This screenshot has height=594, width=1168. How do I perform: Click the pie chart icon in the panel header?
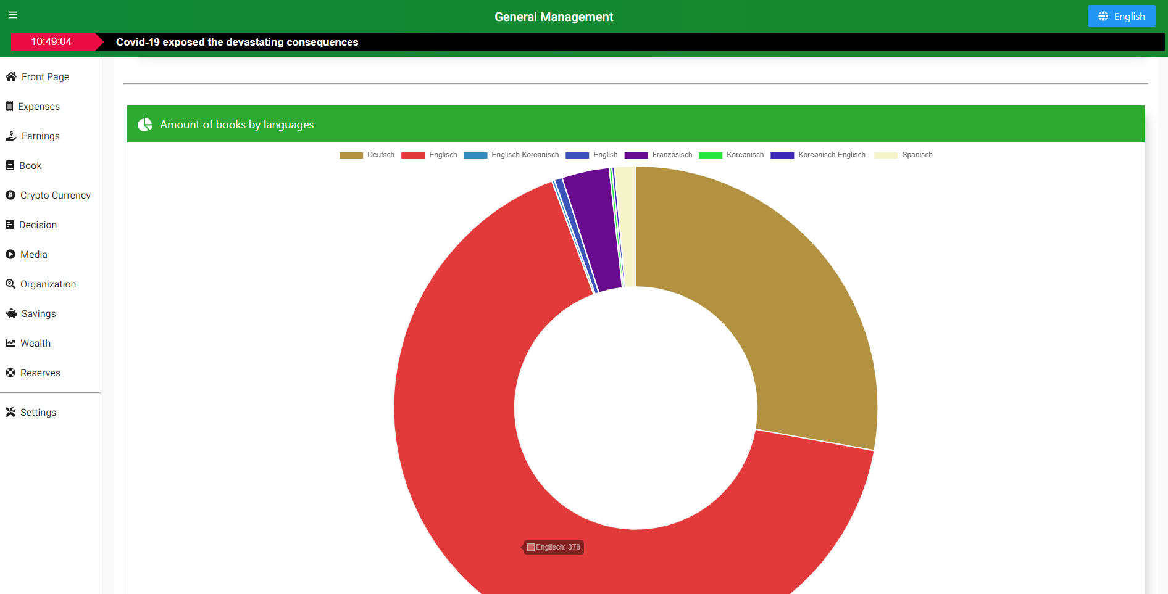pyautogui.click(x=145, y=125)
